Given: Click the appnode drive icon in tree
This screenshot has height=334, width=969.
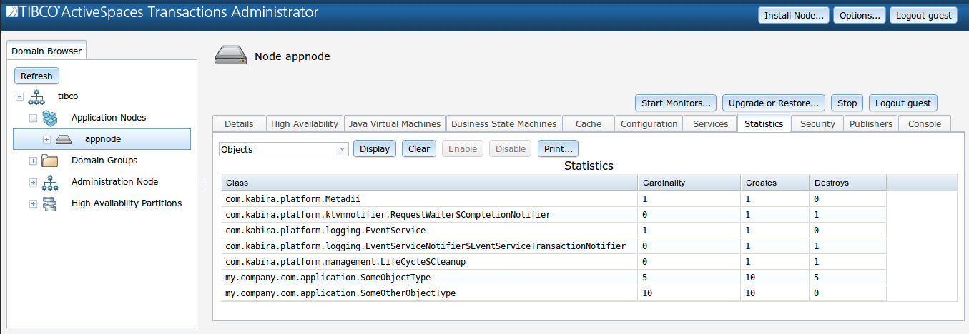Looking at the screenshot, I should pyautogui.click(x=64, y=139).
